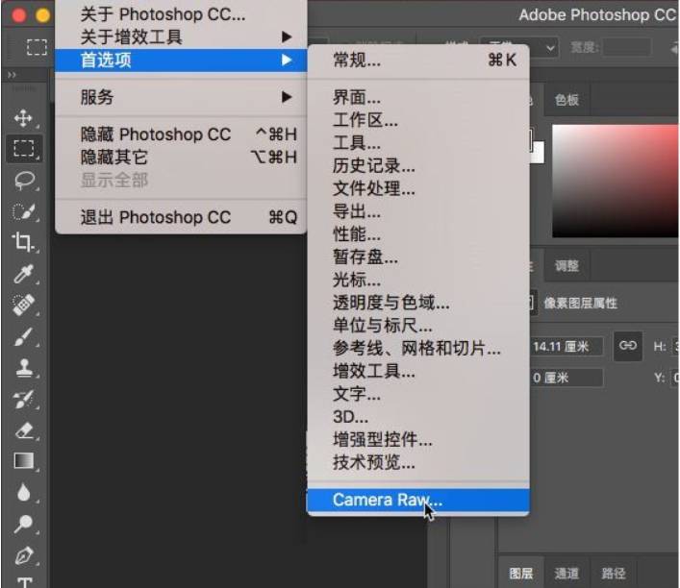
Task: Open 单位与标尺... preferences
Action: [418, 326]
